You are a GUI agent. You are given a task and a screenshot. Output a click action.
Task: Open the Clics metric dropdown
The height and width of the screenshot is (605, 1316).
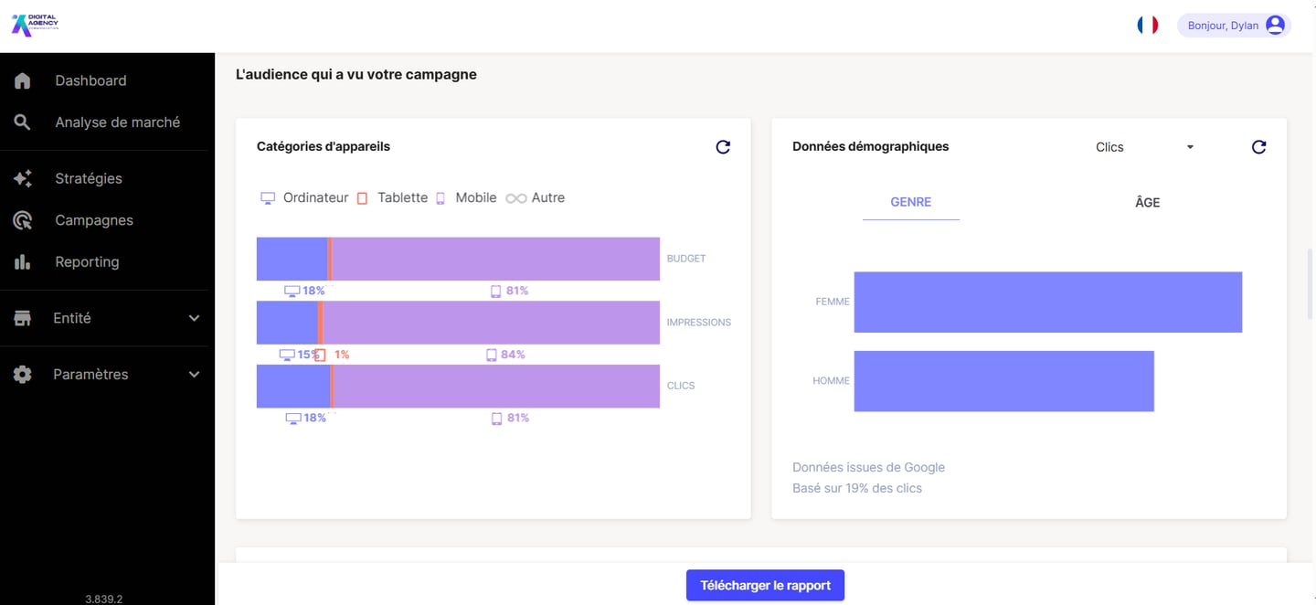pos(1144,147)
